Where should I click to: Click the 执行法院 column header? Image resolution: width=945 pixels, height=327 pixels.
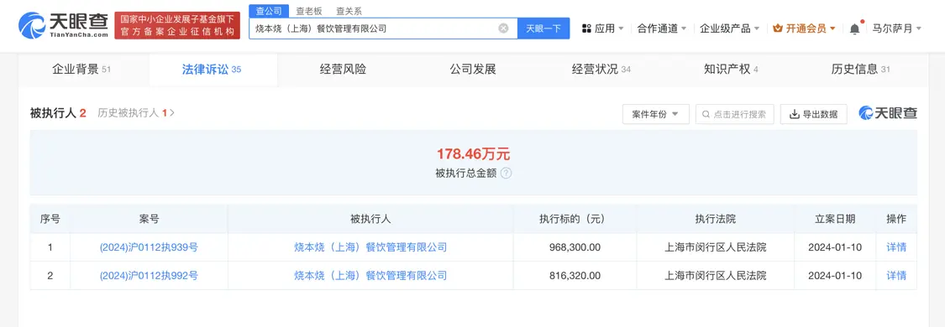click(x=716, y=220)
